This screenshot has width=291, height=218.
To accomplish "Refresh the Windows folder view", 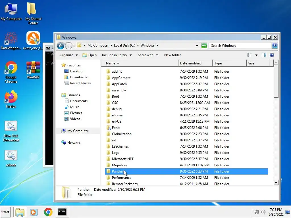I will (x=204, y=46).
